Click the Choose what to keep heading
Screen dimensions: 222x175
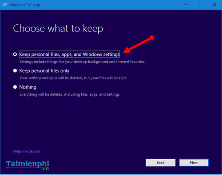tap(58, 28)
